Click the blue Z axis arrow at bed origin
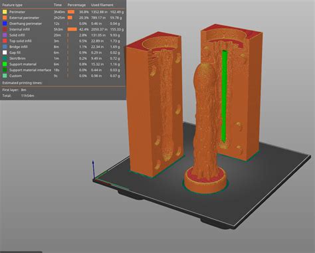 [x=93, y=169]
